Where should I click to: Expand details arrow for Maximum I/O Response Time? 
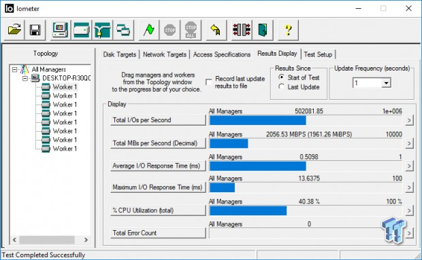pyautogui.click(x=409, y=187)
